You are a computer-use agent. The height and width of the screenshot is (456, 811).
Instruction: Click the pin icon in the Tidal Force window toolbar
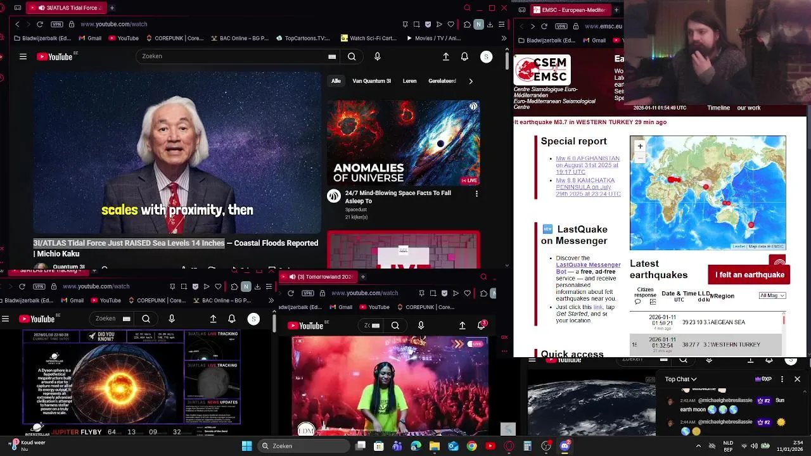(x=405, y=24)
